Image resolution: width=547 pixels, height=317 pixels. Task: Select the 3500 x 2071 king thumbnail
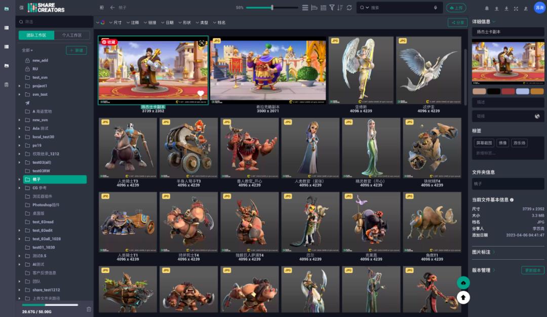pos(268,70)
